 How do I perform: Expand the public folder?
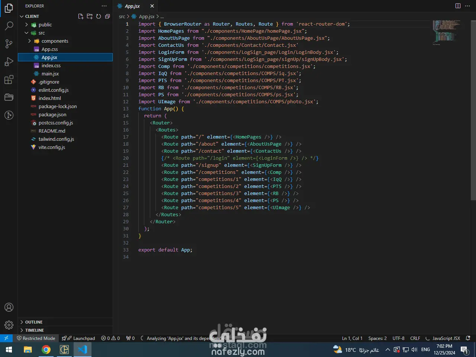(45, 25)
